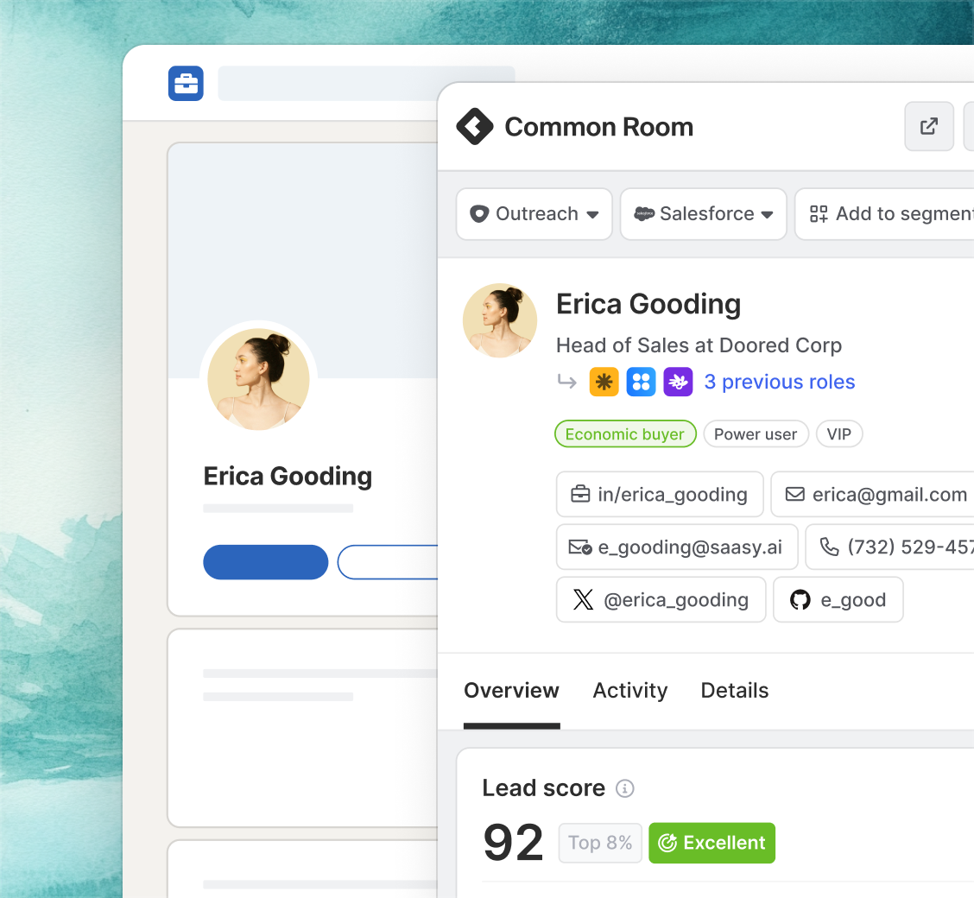
Task: Click the previous roles arrow icon
Action: coord(567,381)
